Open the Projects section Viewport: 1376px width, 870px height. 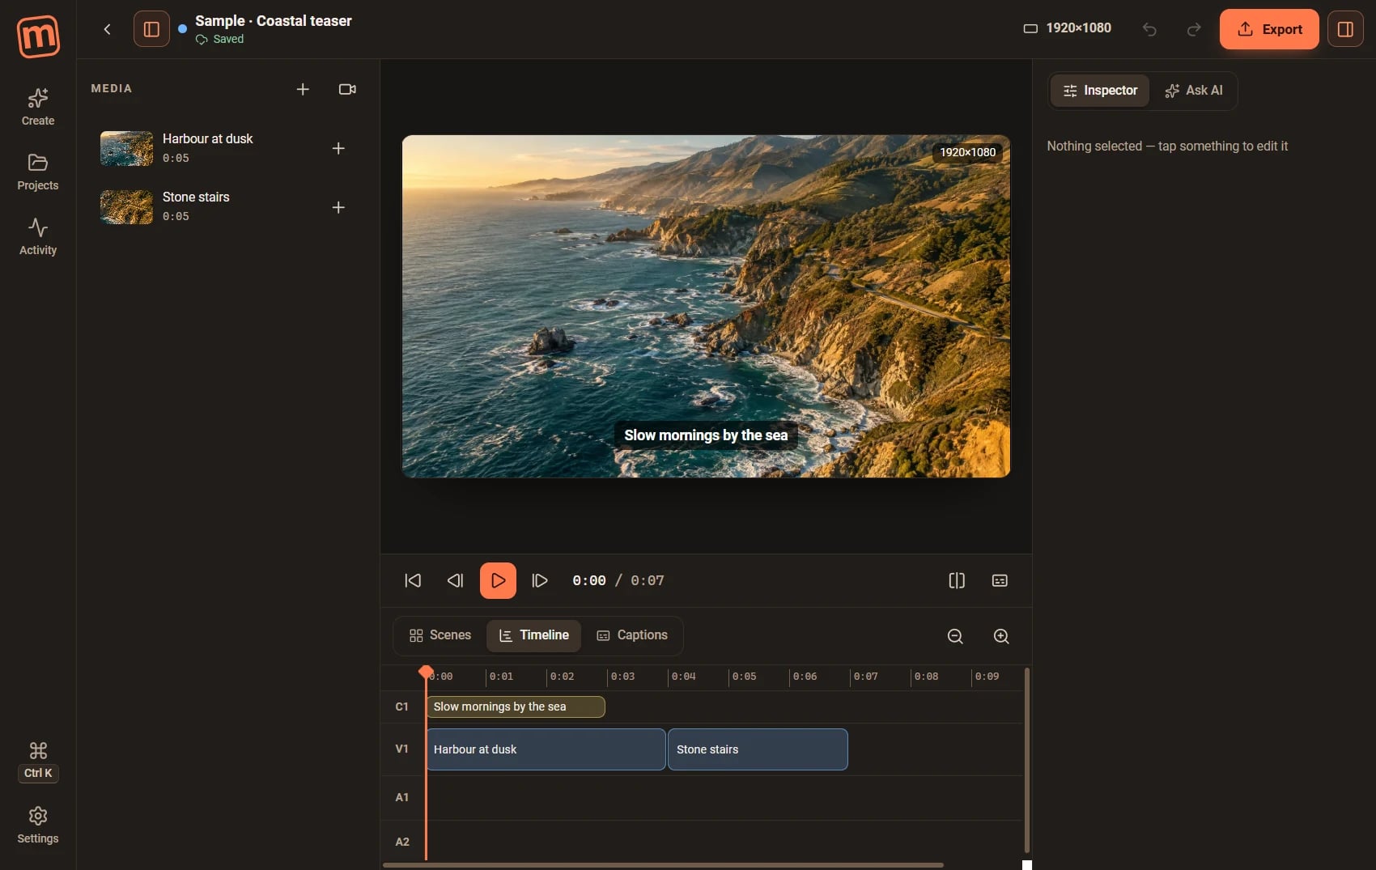tap(38, 172)
